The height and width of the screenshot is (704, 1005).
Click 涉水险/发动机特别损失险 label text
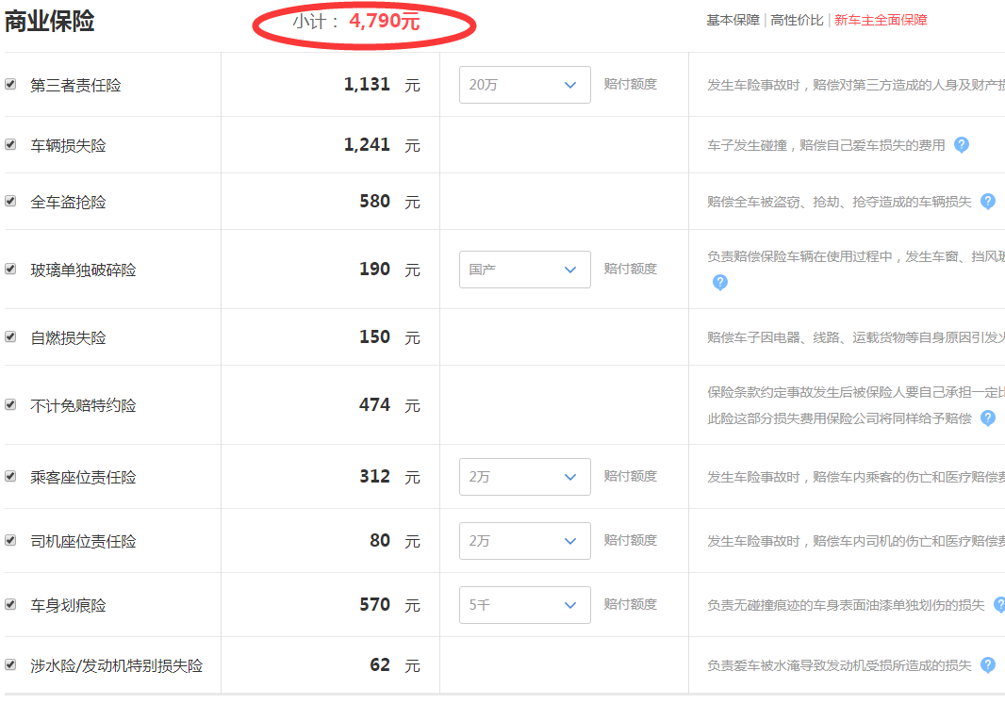[117, 665]
